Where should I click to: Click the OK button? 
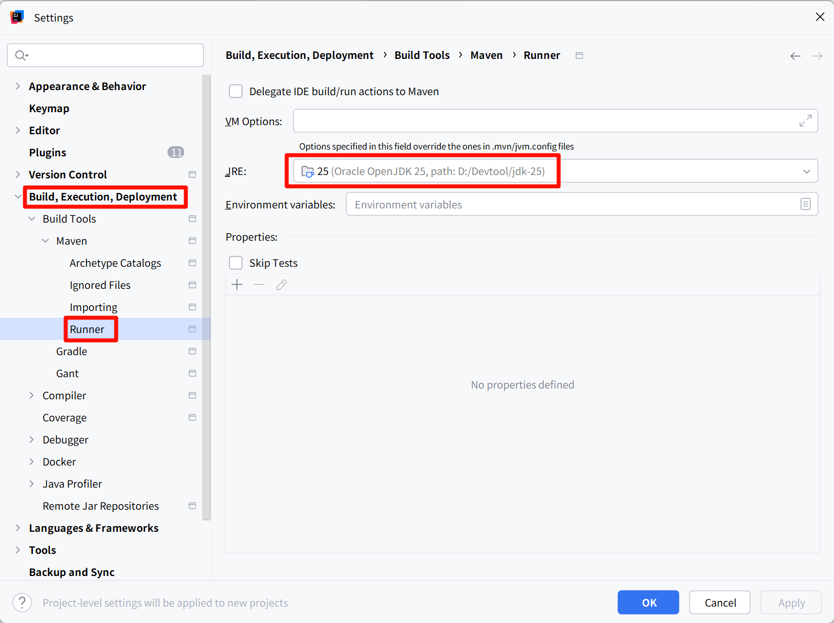pos(648,603)
